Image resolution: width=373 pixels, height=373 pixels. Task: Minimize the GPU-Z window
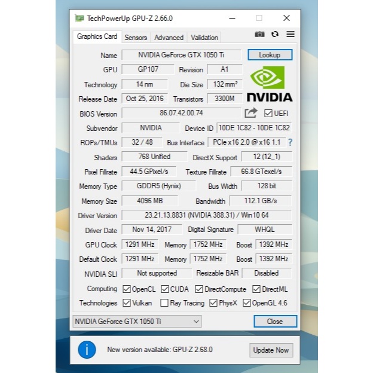tap(232, 18)
